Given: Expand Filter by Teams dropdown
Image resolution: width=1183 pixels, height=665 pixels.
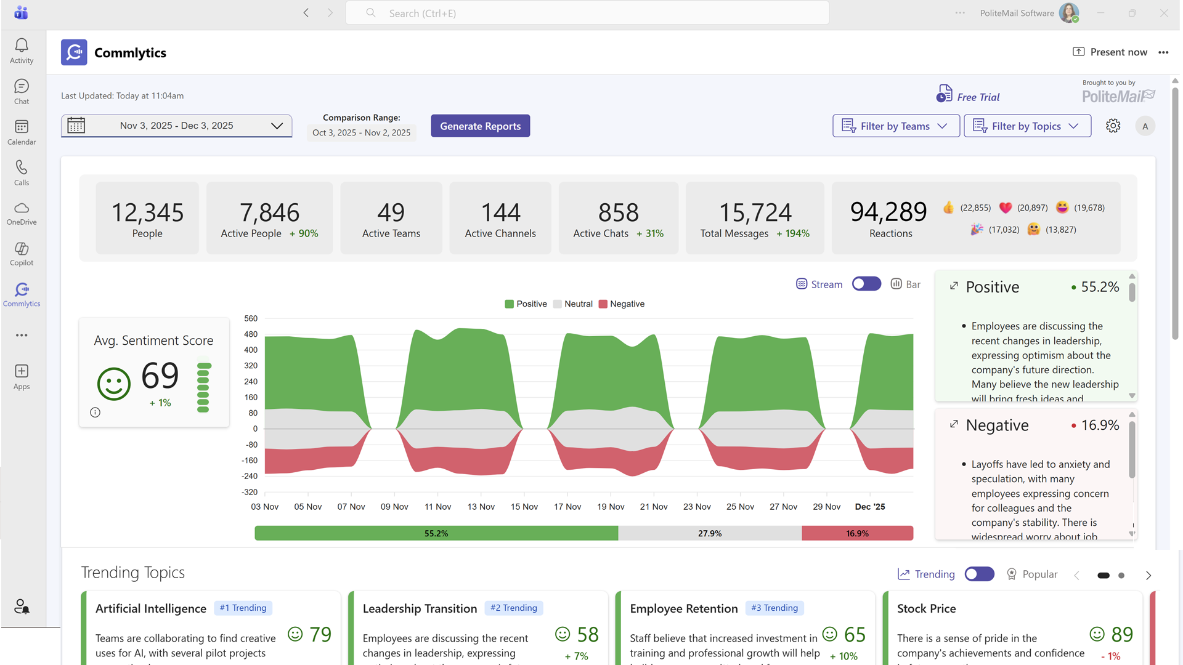Looking at the screenshot, I should 895,126.
